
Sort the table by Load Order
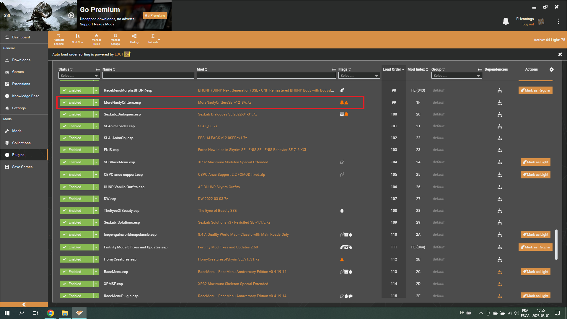click(393, 69)
